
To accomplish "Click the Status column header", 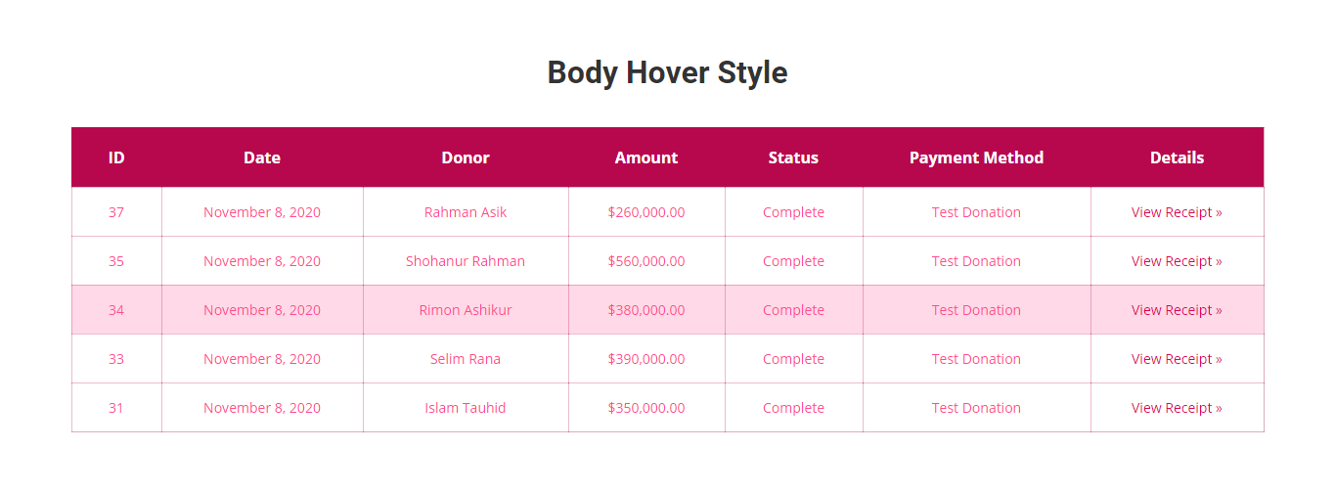I will (x=793, y=157).
